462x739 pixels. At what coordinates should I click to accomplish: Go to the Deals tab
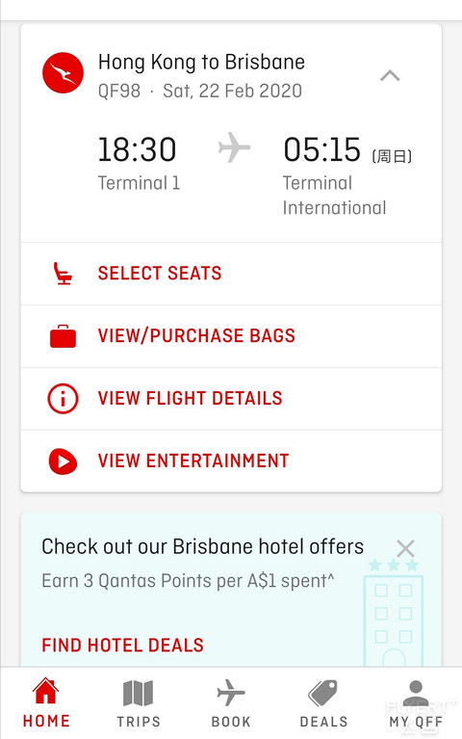(323, 703)
